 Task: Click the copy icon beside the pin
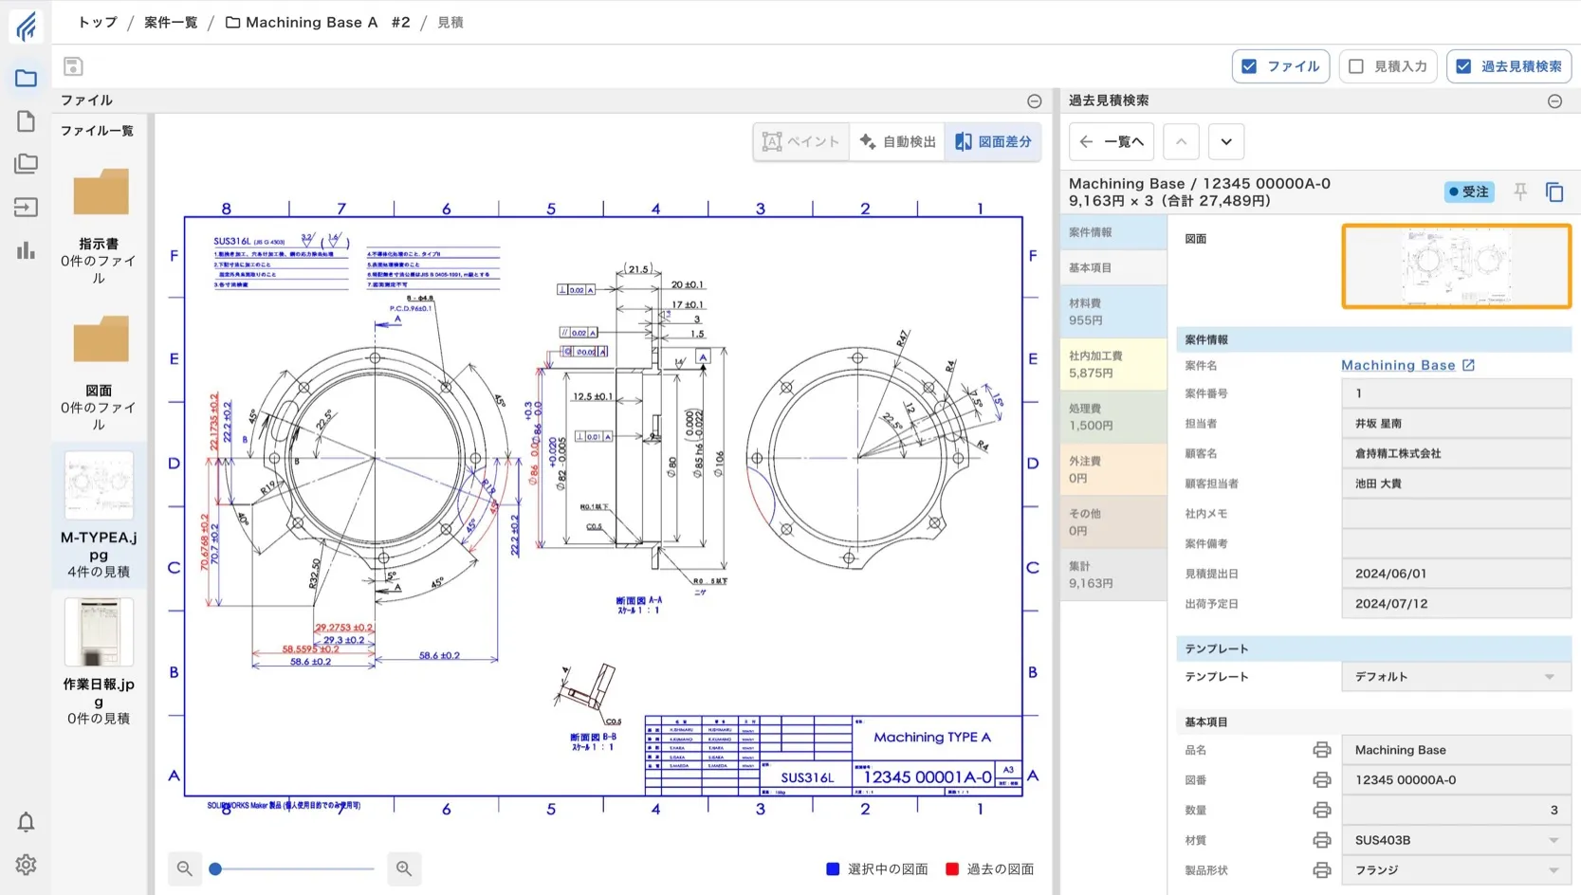(1554, 192)
